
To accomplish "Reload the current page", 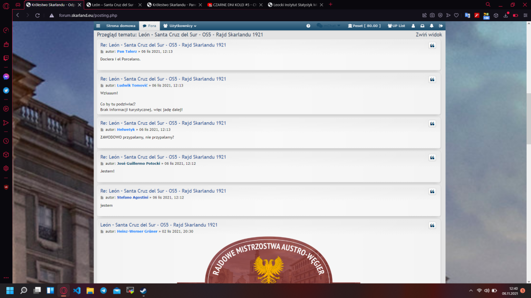I will click(38, 15).
